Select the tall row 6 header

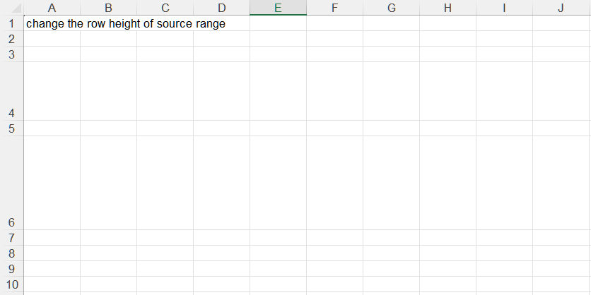pyautogui.click(x=11, y=183)
